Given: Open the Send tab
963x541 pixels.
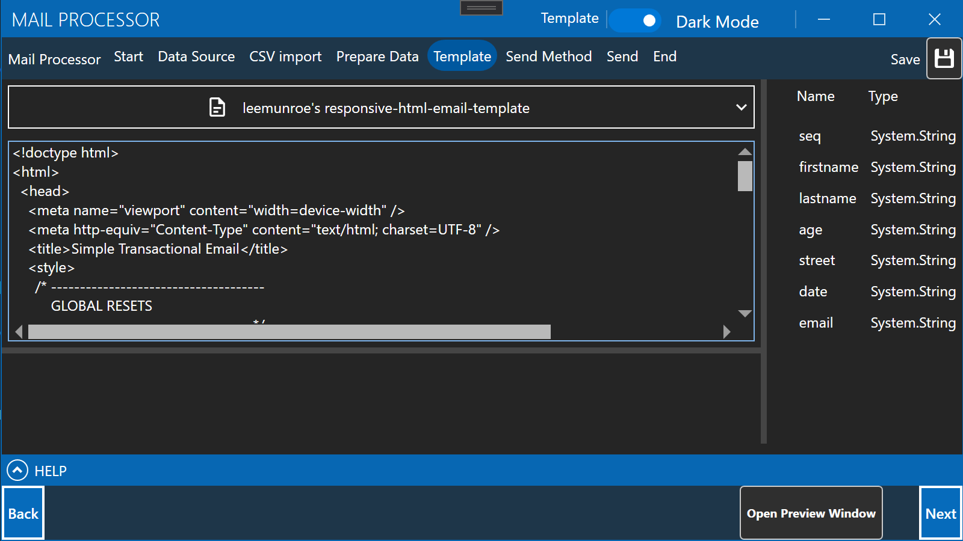Looking at the screenshot, I should click(622, 57).
